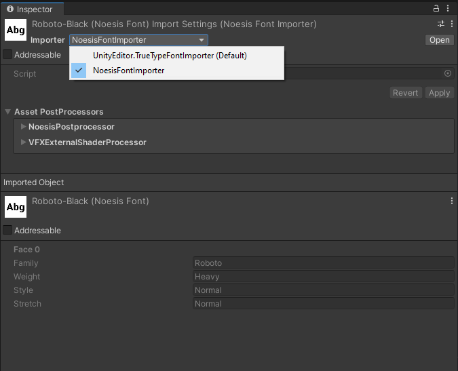Screen dimensions: 458x371
Task: Click the Apply button
Action: pyautogui.click(x=439, y=93)
